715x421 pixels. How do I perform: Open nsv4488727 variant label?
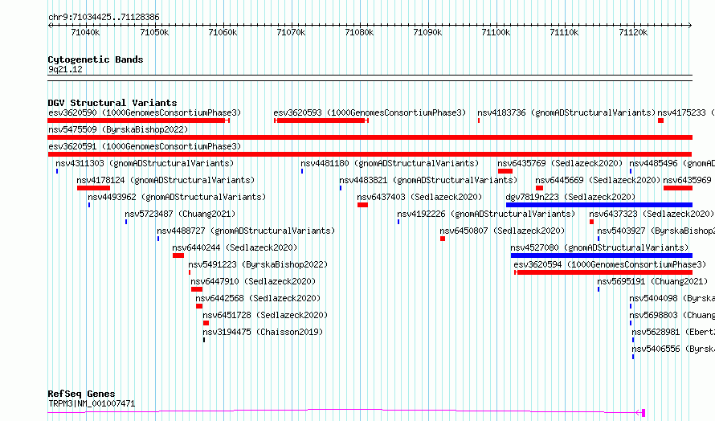(246, 231)
